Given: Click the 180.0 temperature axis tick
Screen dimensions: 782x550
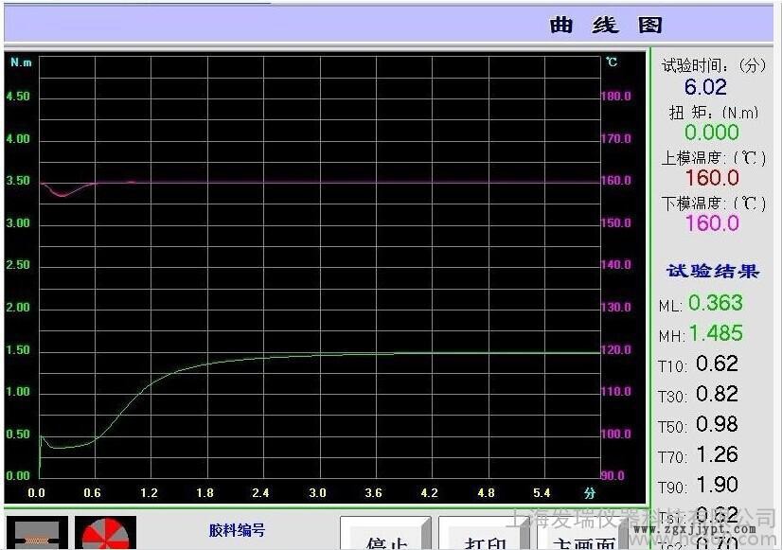Looking at the screenshot, I should point(616,97).
